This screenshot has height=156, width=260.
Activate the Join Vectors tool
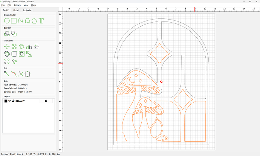(x=14, y=74)
